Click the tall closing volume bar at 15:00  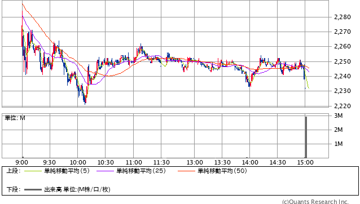click(306, 138)
